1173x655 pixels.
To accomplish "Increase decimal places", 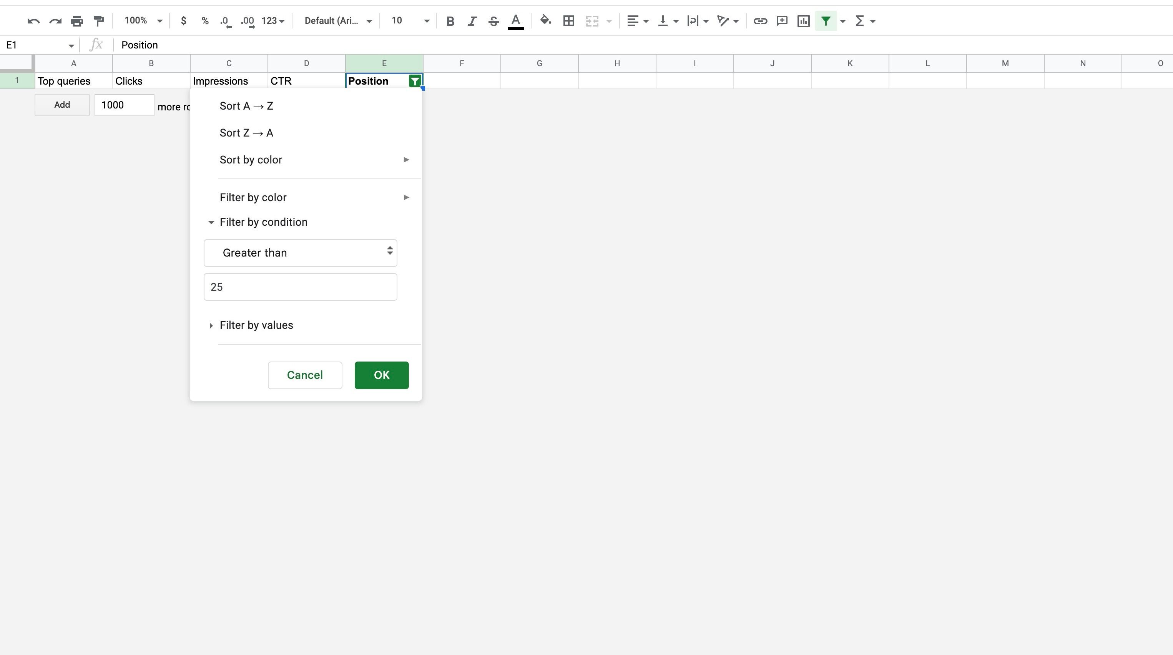I will 248,21.
